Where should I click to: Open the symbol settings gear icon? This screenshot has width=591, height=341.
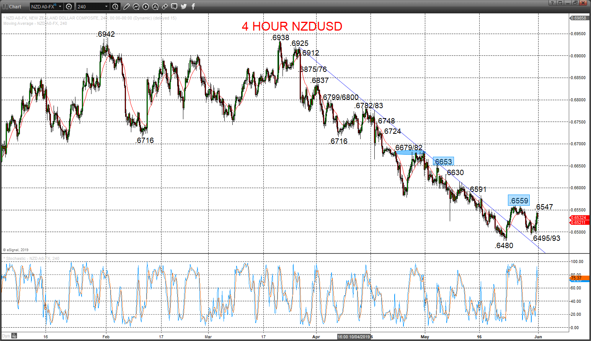click(x=69, y=6)
